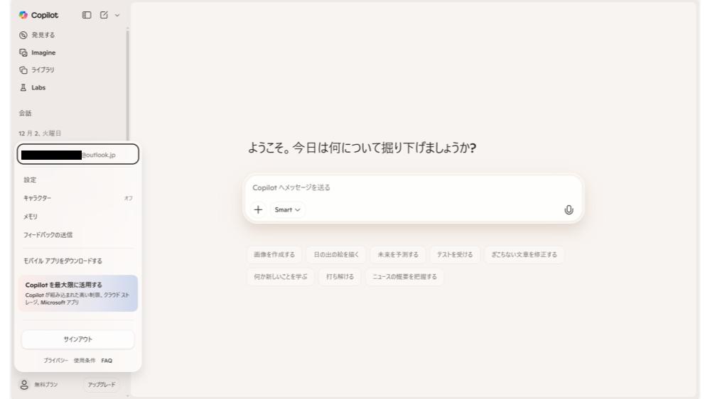Viewport: 710px width, 399px height.
Task: Click the 会話 section heading
Action: tap(25, 113)
